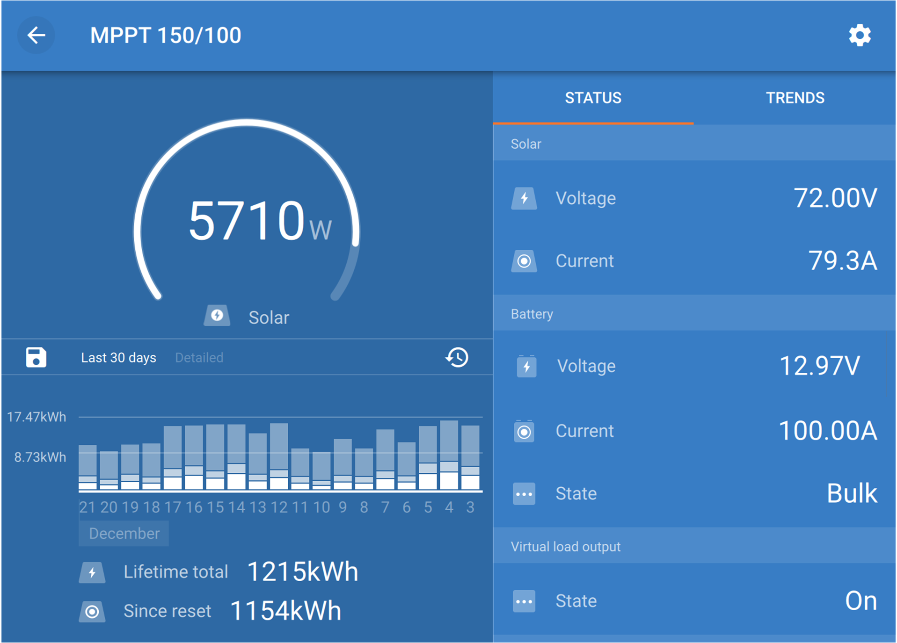
Task: Go back using the arrow button
Action: pos(36,36)
